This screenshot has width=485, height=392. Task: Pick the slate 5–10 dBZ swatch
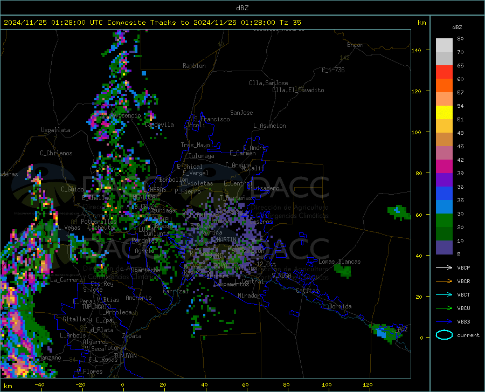pyautogui.click(x=444, y=247)
